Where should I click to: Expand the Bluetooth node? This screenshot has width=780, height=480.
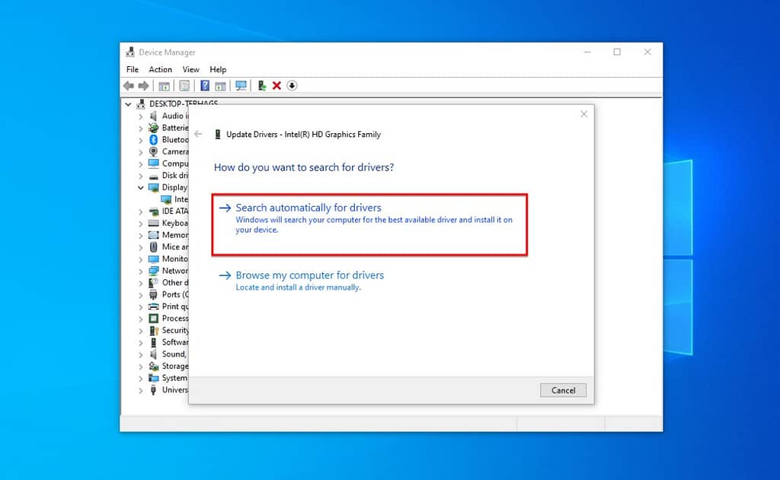(x=140, y=140)
